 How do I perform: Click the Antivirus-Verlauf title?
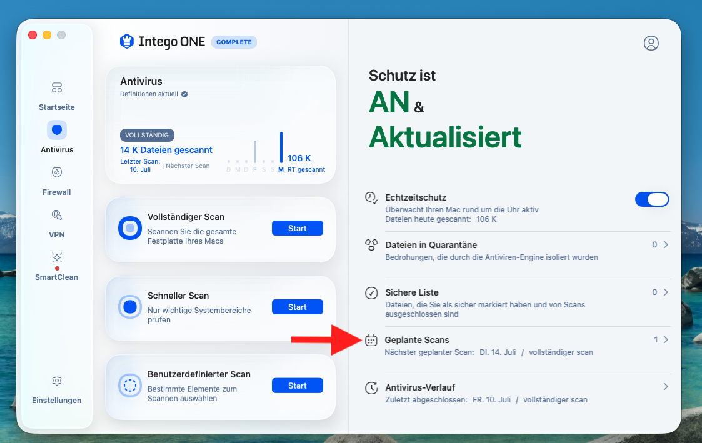[x=420, y=387]
